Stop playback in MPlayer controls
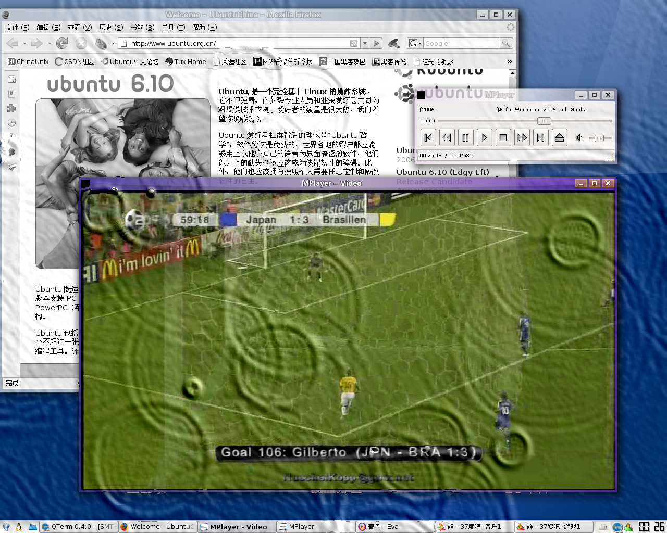Viewport: 667px width, 533px height. tap(503, 137)
